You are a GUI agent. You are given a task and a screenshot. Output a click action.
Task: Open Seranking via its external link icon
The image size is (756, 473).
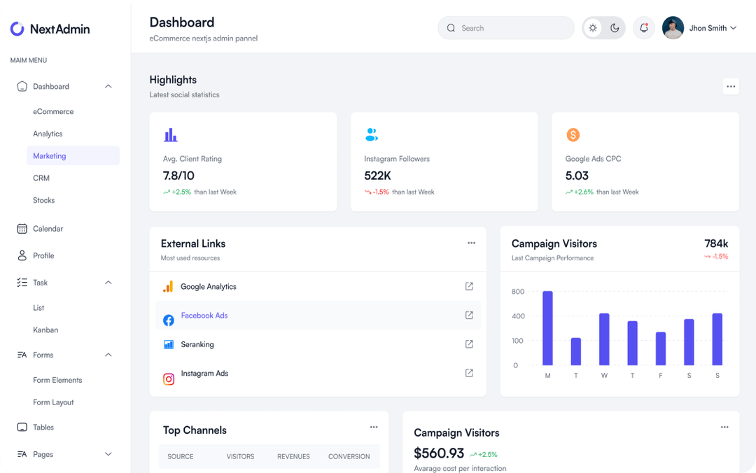pos(468,344)
